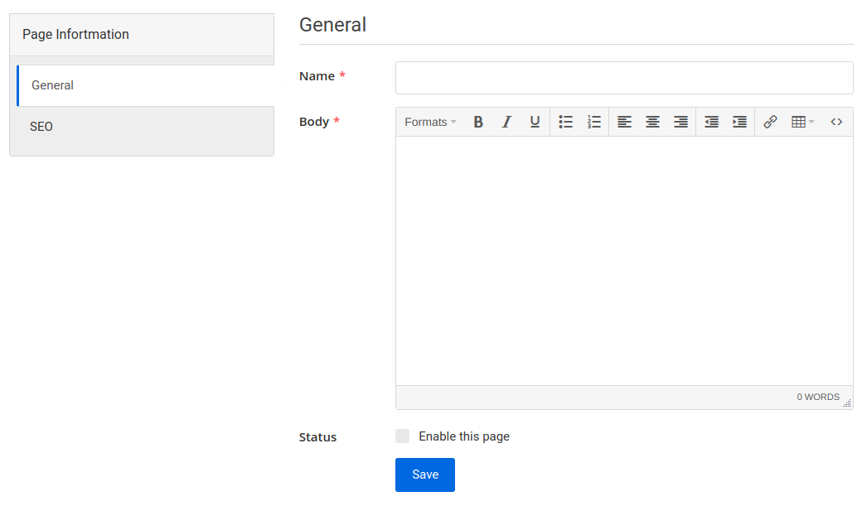Open the Table insert dropdown
This screenshot has width=862, height=506.
click(801, 122)
